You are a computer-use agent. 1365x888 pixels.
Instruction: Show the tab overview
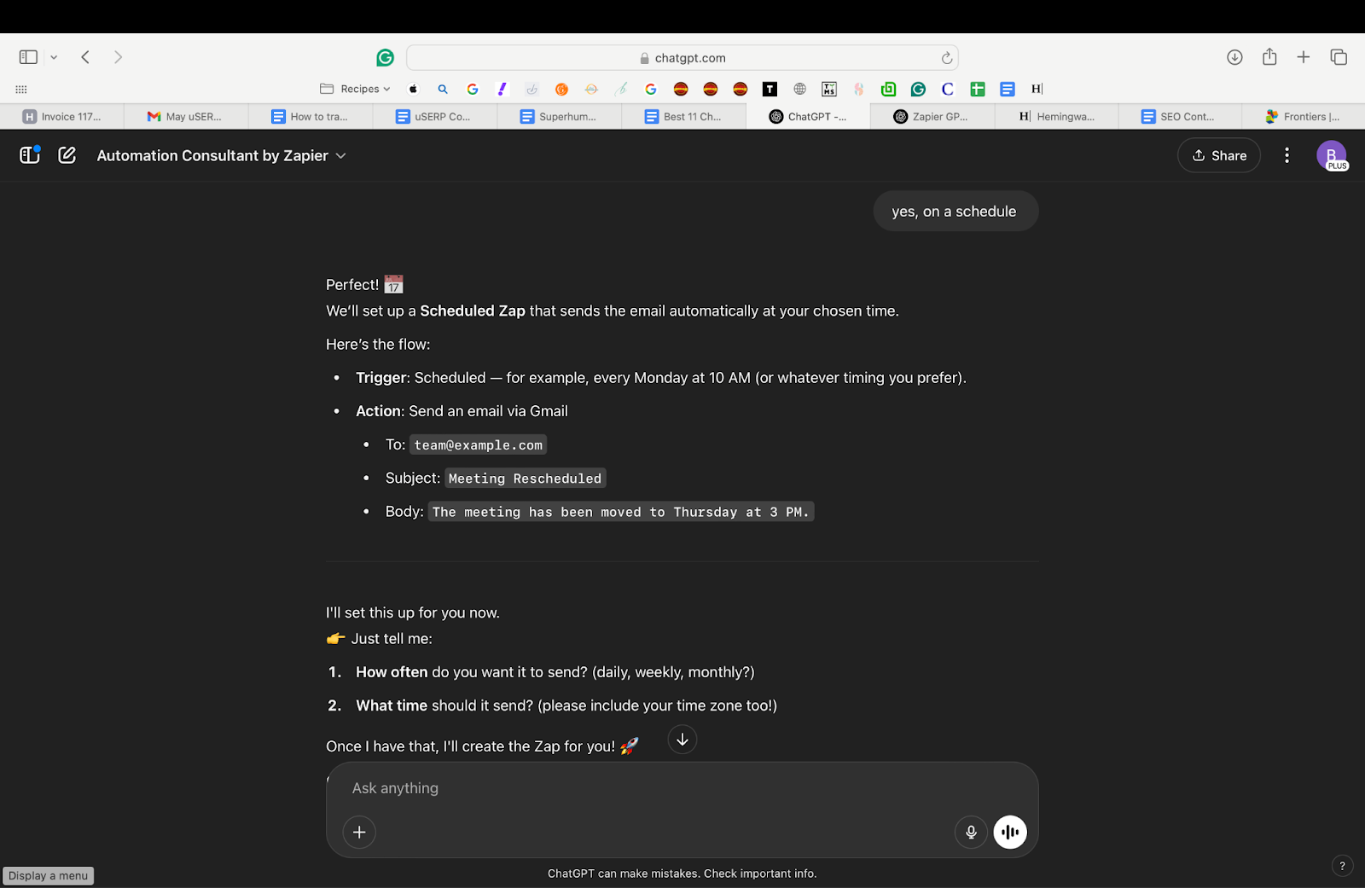click(x=1339, y=57)
